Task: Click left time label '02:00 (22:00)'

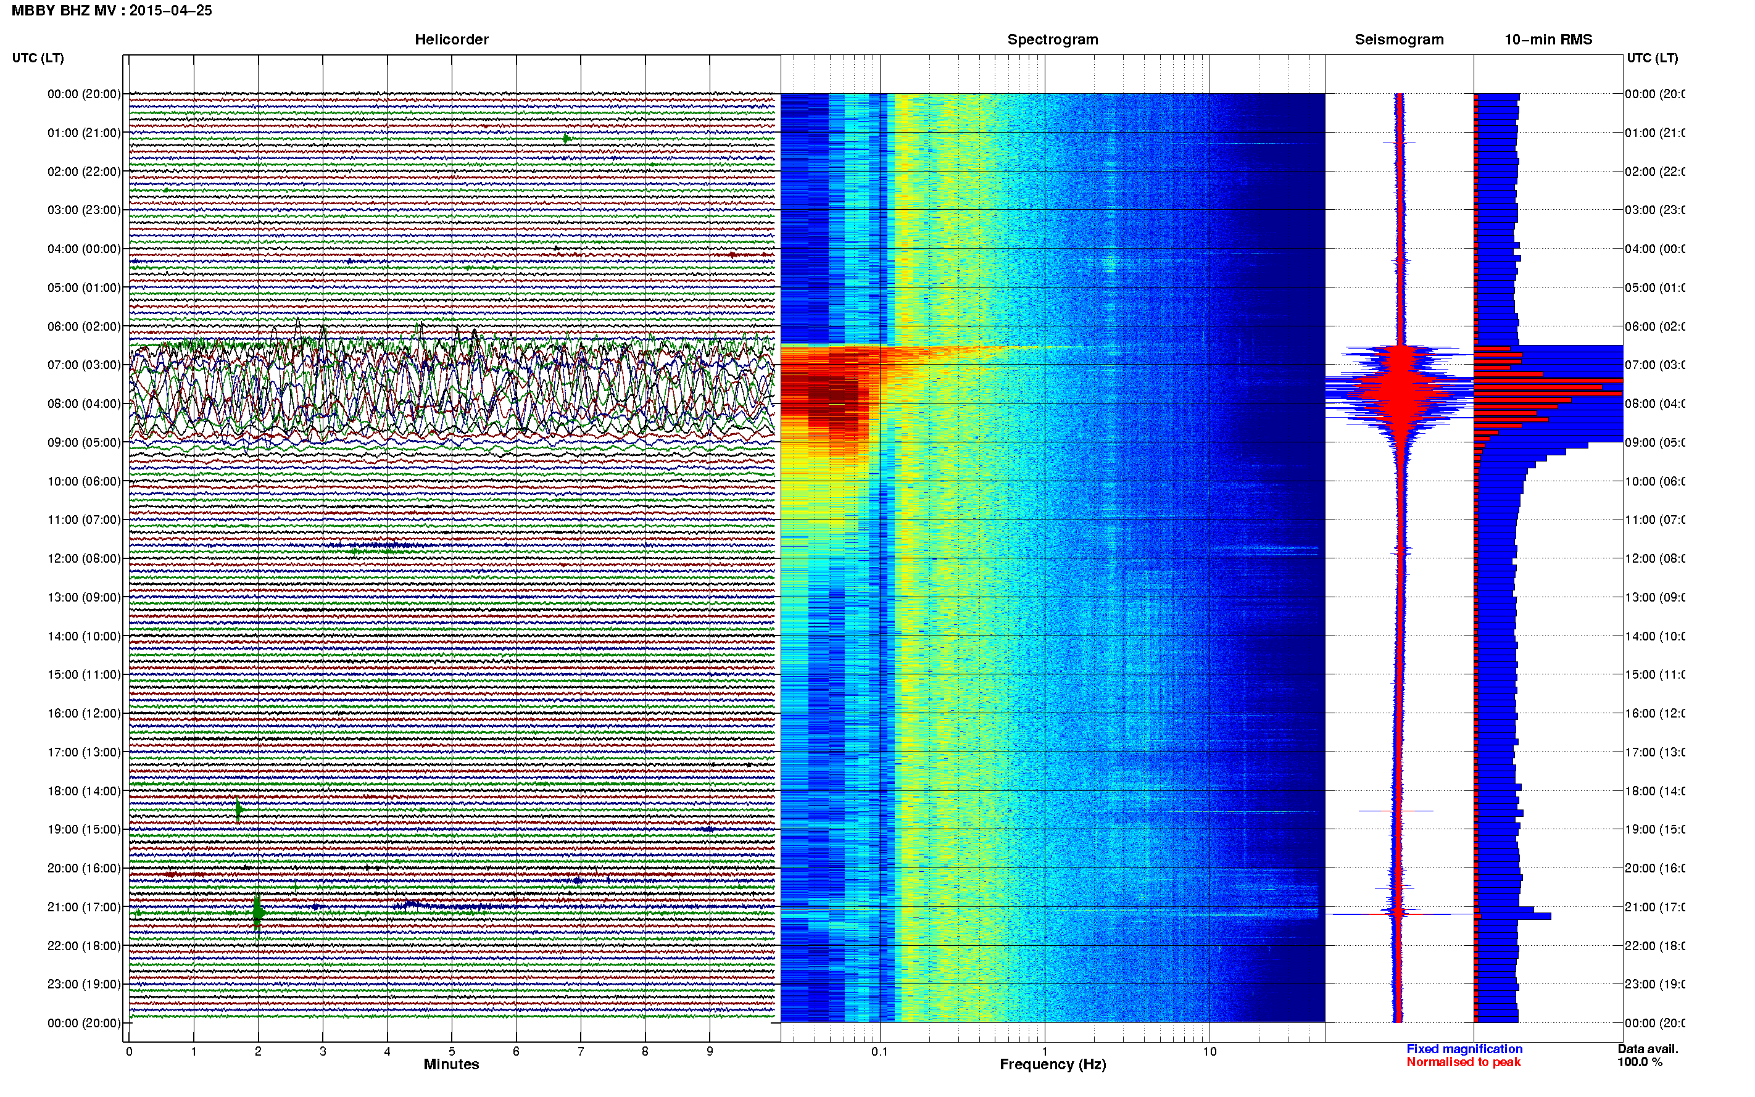Action: [x=84, y=172]
